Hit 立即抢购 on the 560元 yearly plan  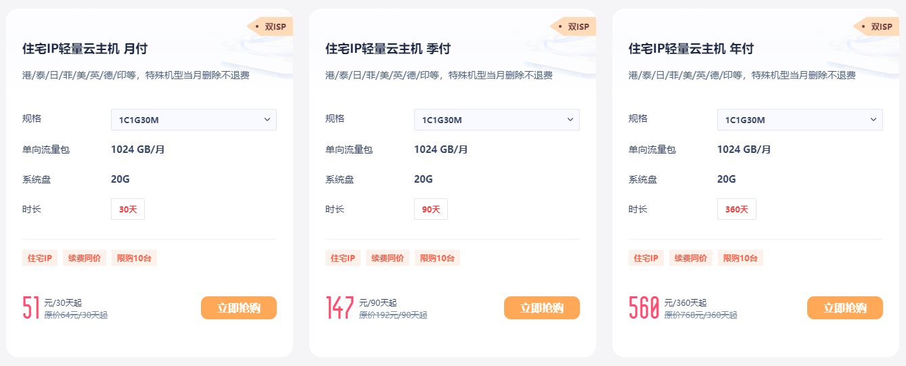coord(845,308)
